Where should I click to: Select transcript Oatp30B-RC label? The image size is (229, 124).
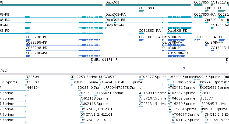click(x=115, y=25)
